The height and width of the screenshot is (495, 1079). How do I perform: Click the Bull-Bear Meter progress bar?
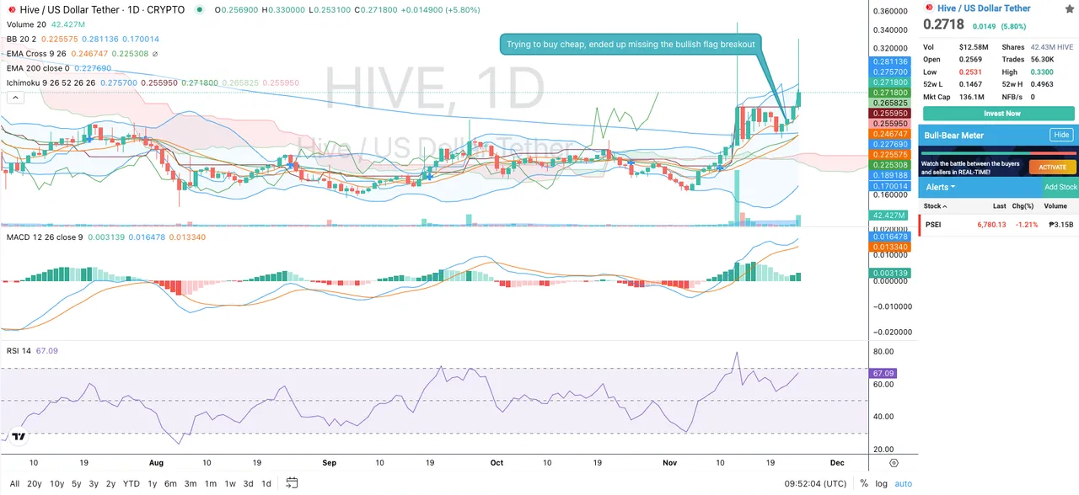(x=999, y=152)
